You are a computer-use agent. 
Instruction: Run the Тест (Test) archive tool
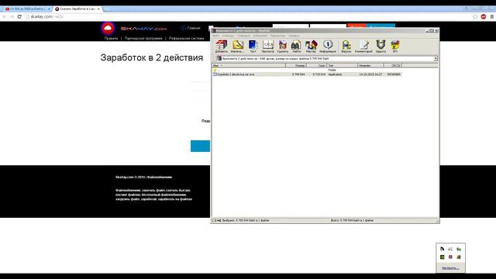[x=253, y=46]
